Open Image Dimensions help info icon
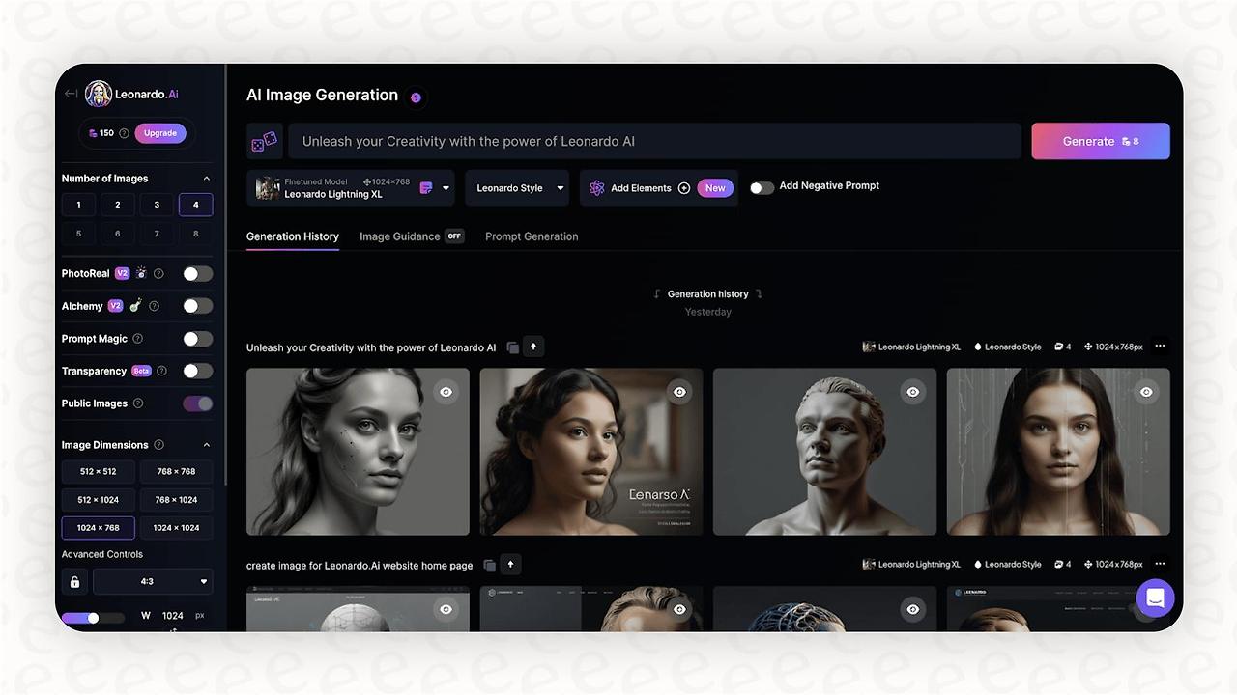1237x695 pixels. pyautogui.click(x=158, y=445)
